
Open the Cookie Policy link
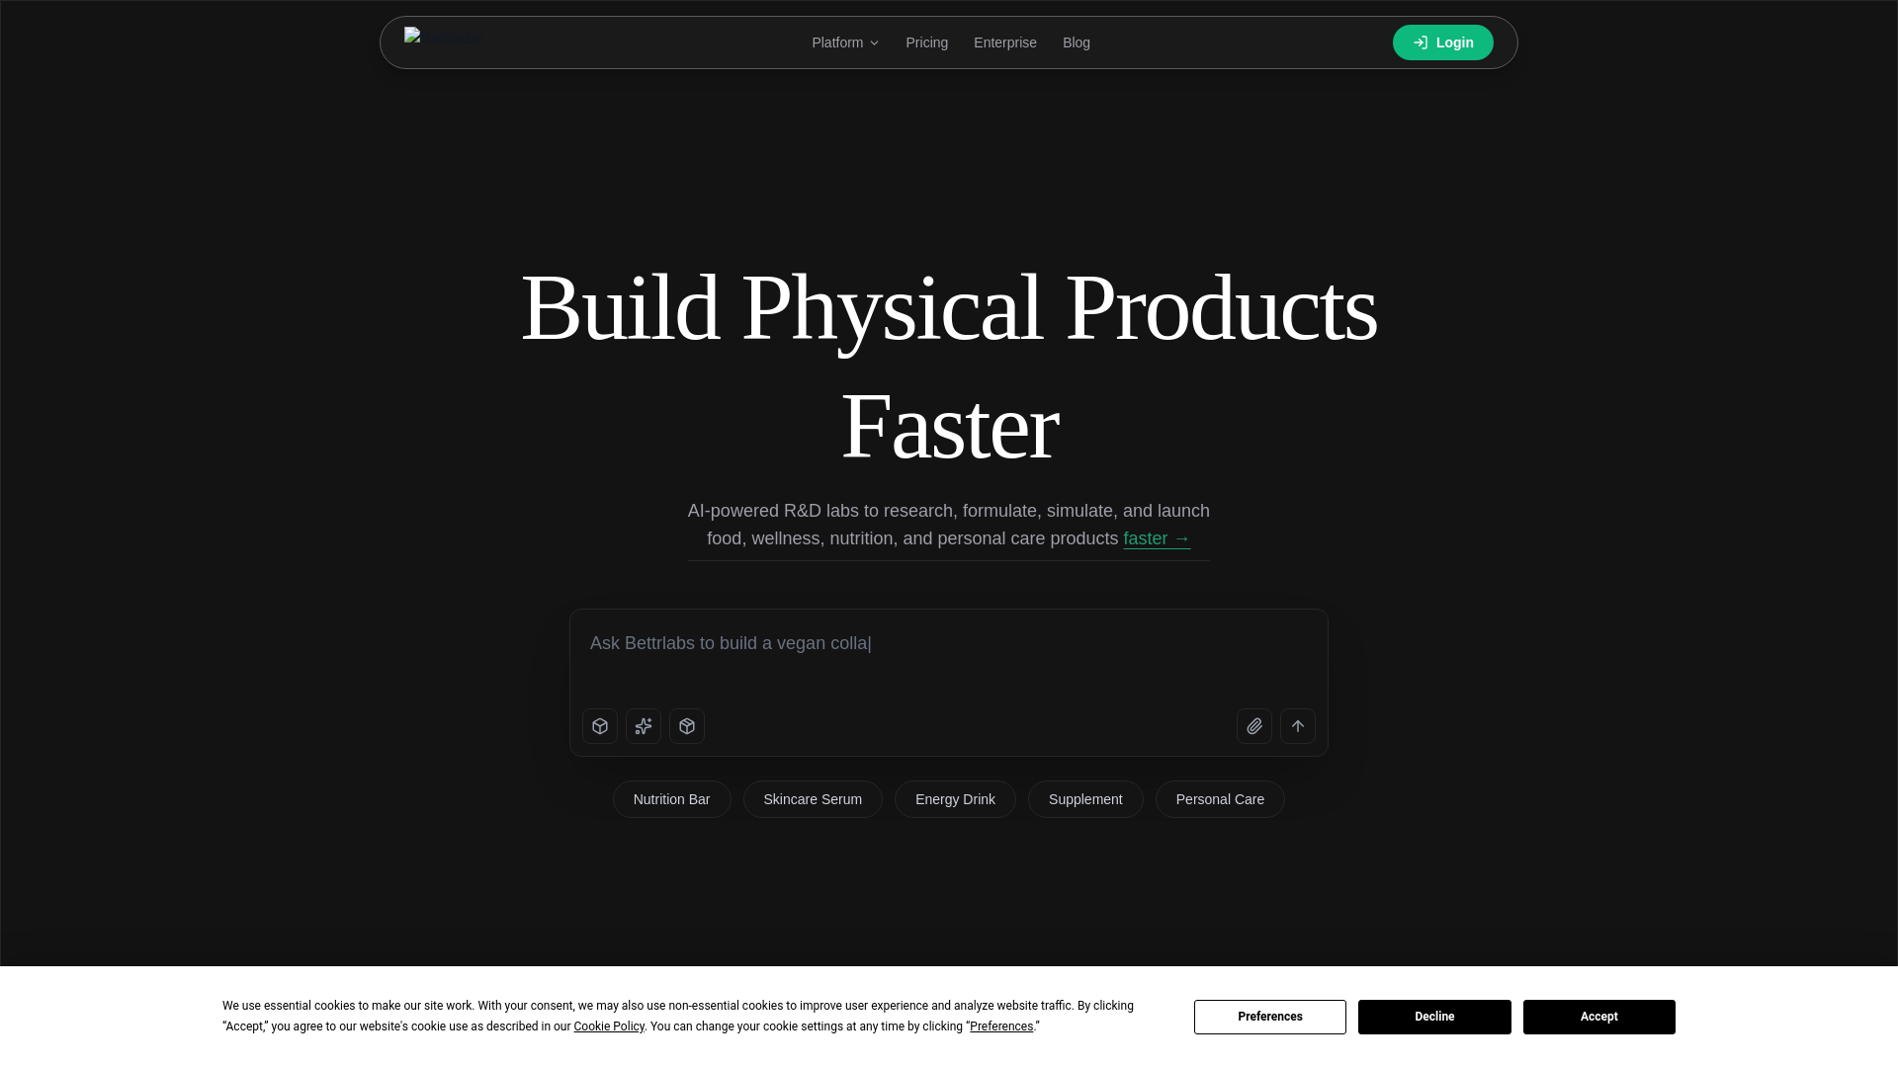(x=609, y=1026)
